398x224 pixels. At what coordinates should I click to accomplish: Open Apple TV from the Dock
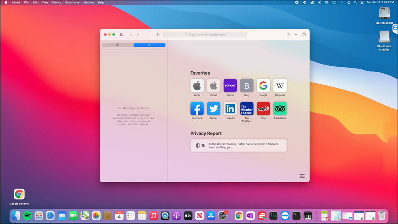[188, 216]
